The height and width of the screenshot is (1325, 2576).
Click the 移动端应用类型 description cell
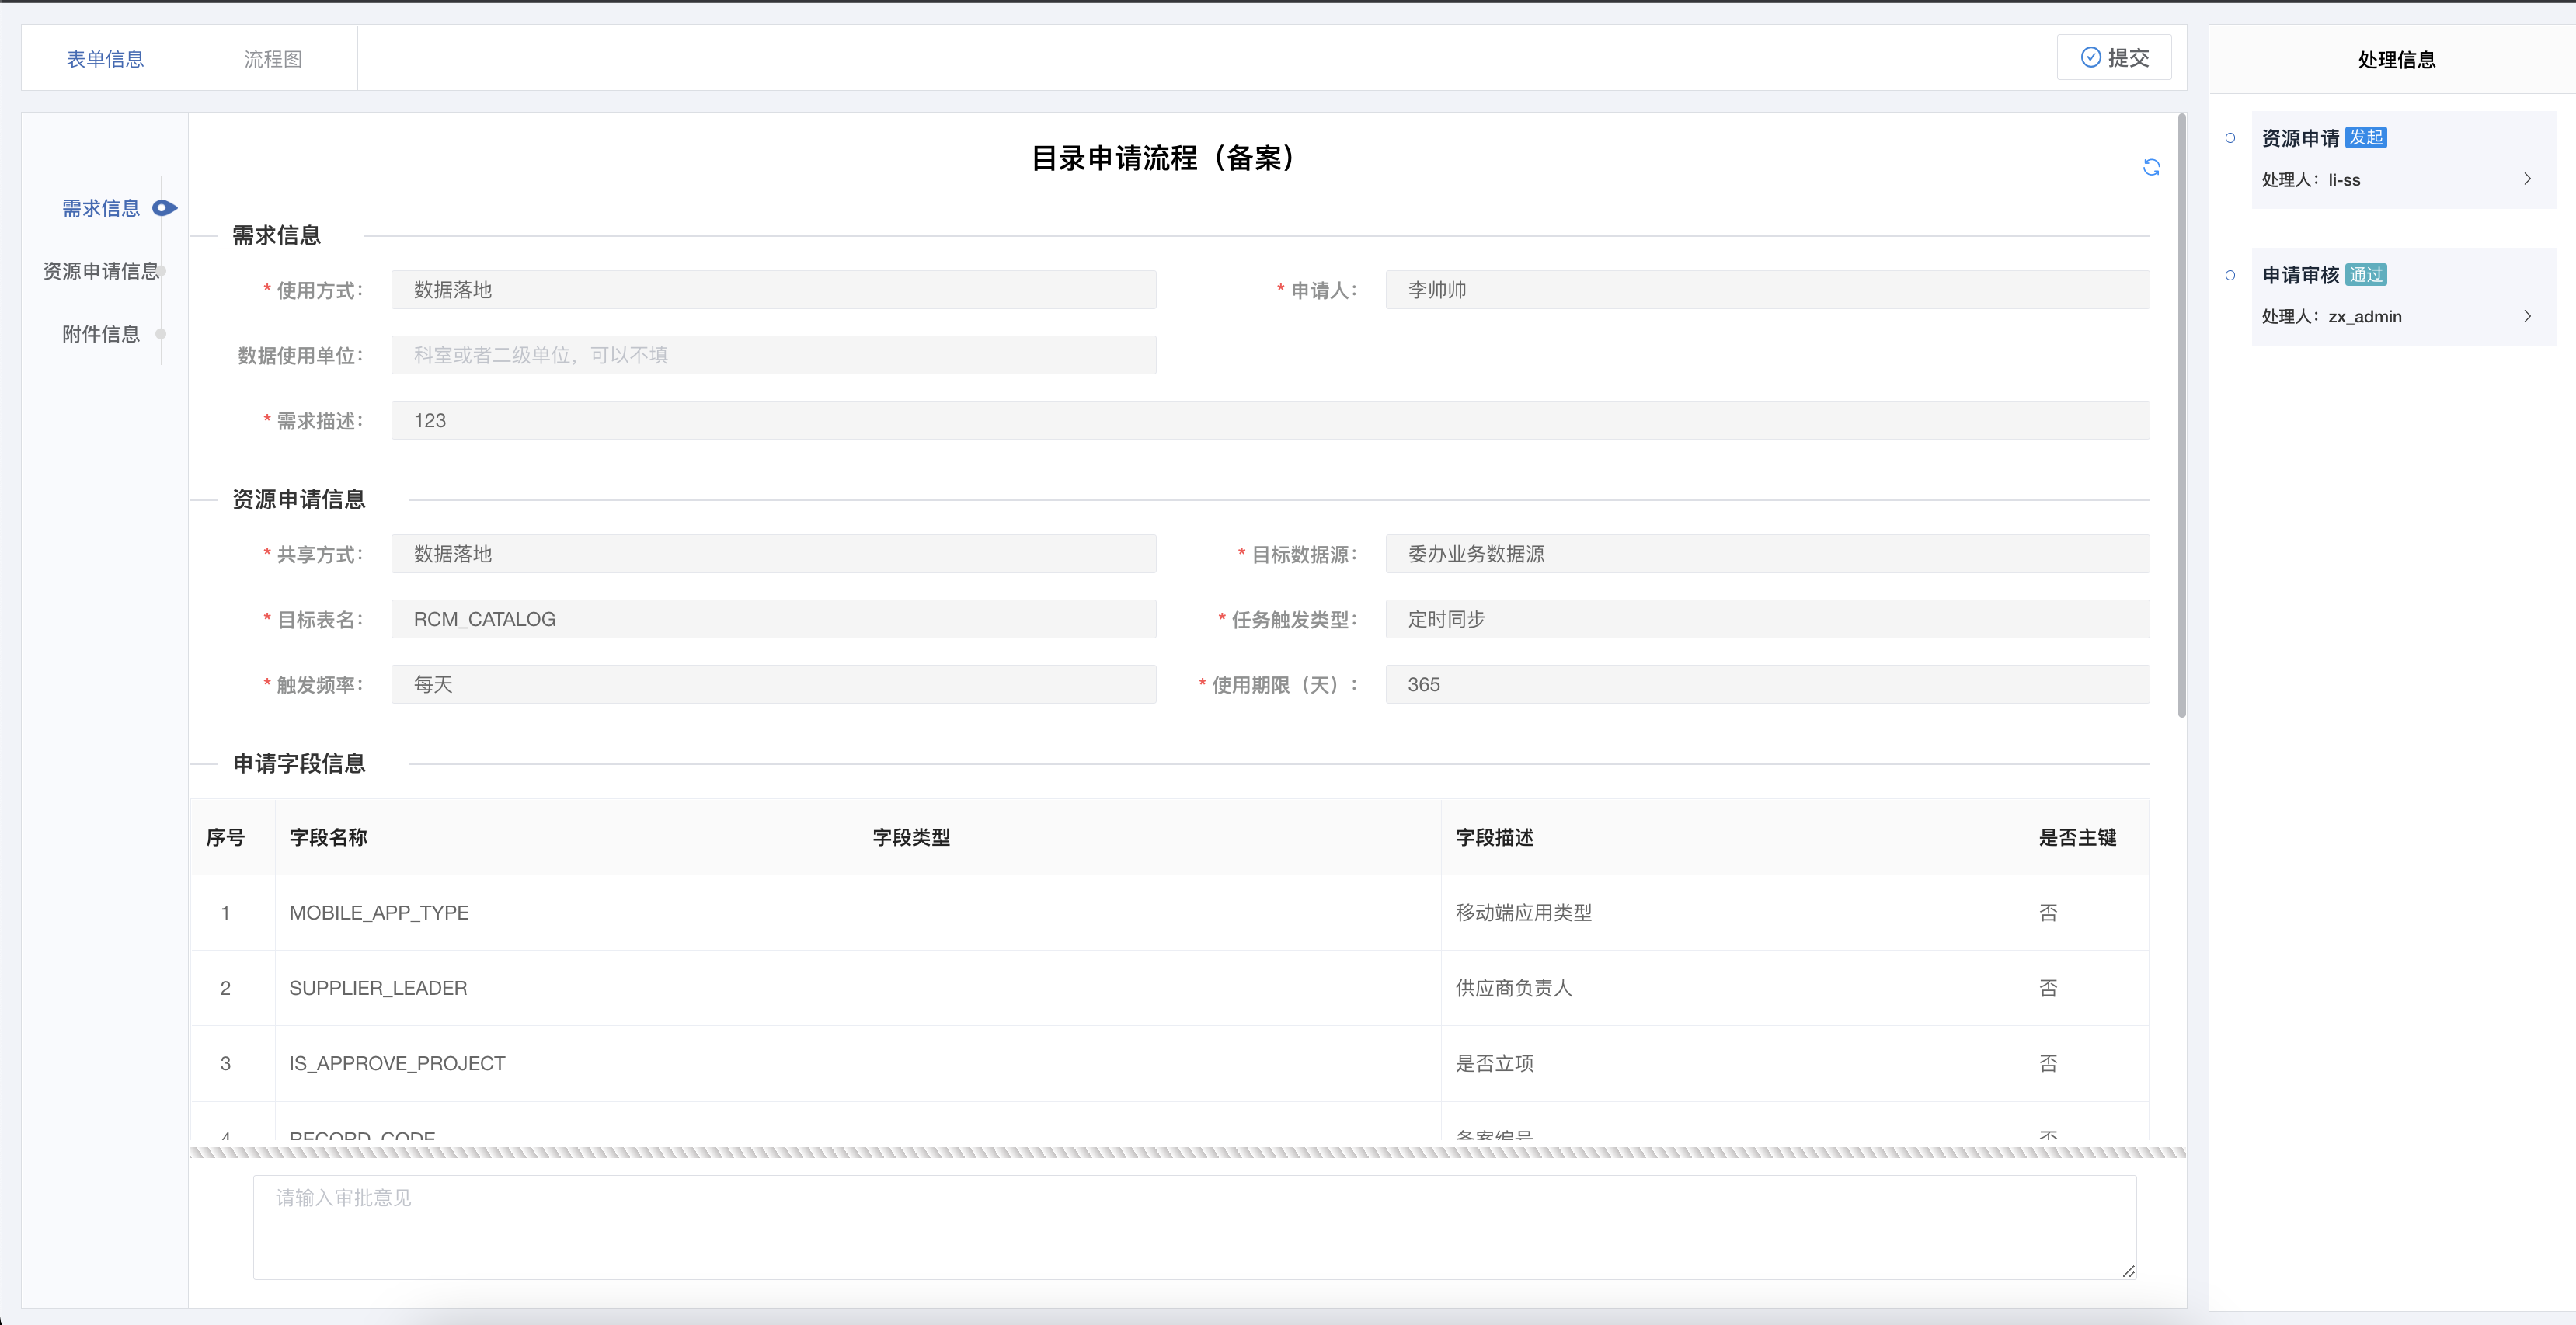click(x=1732, y=912)
